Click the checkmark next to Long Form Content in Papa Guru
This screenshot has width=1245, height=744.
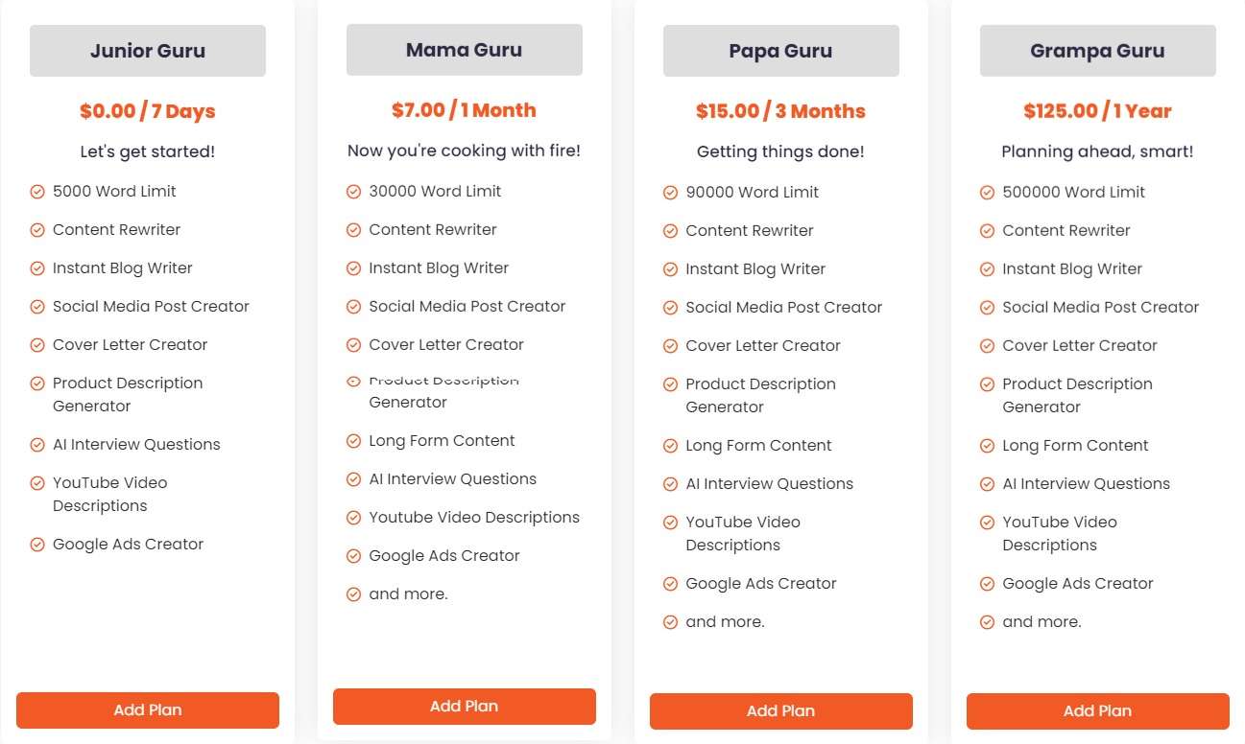click(x=669, y=445)
